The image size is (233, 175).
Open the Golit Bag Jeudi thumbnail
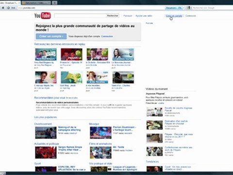pyautogui.click(x=71, y=77)
